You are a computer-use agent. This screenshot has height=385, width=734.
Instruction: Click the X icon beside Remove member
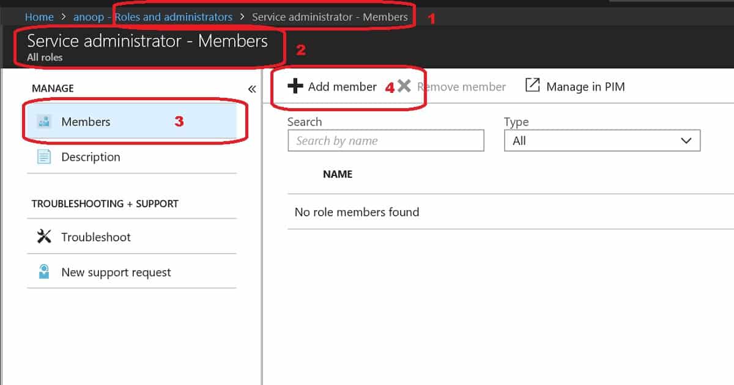coord(403,86)
